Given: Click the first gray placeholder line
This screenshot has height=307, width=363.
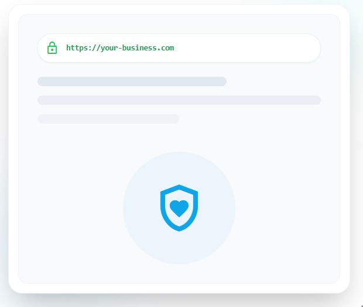Looking at the screenshot, I should coord(132,81).
